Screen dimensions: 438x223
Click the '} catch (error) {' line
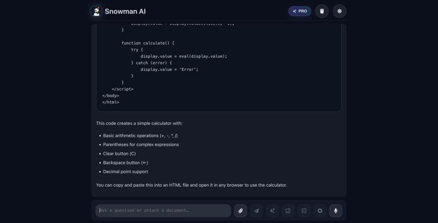(x=152, y=63)
